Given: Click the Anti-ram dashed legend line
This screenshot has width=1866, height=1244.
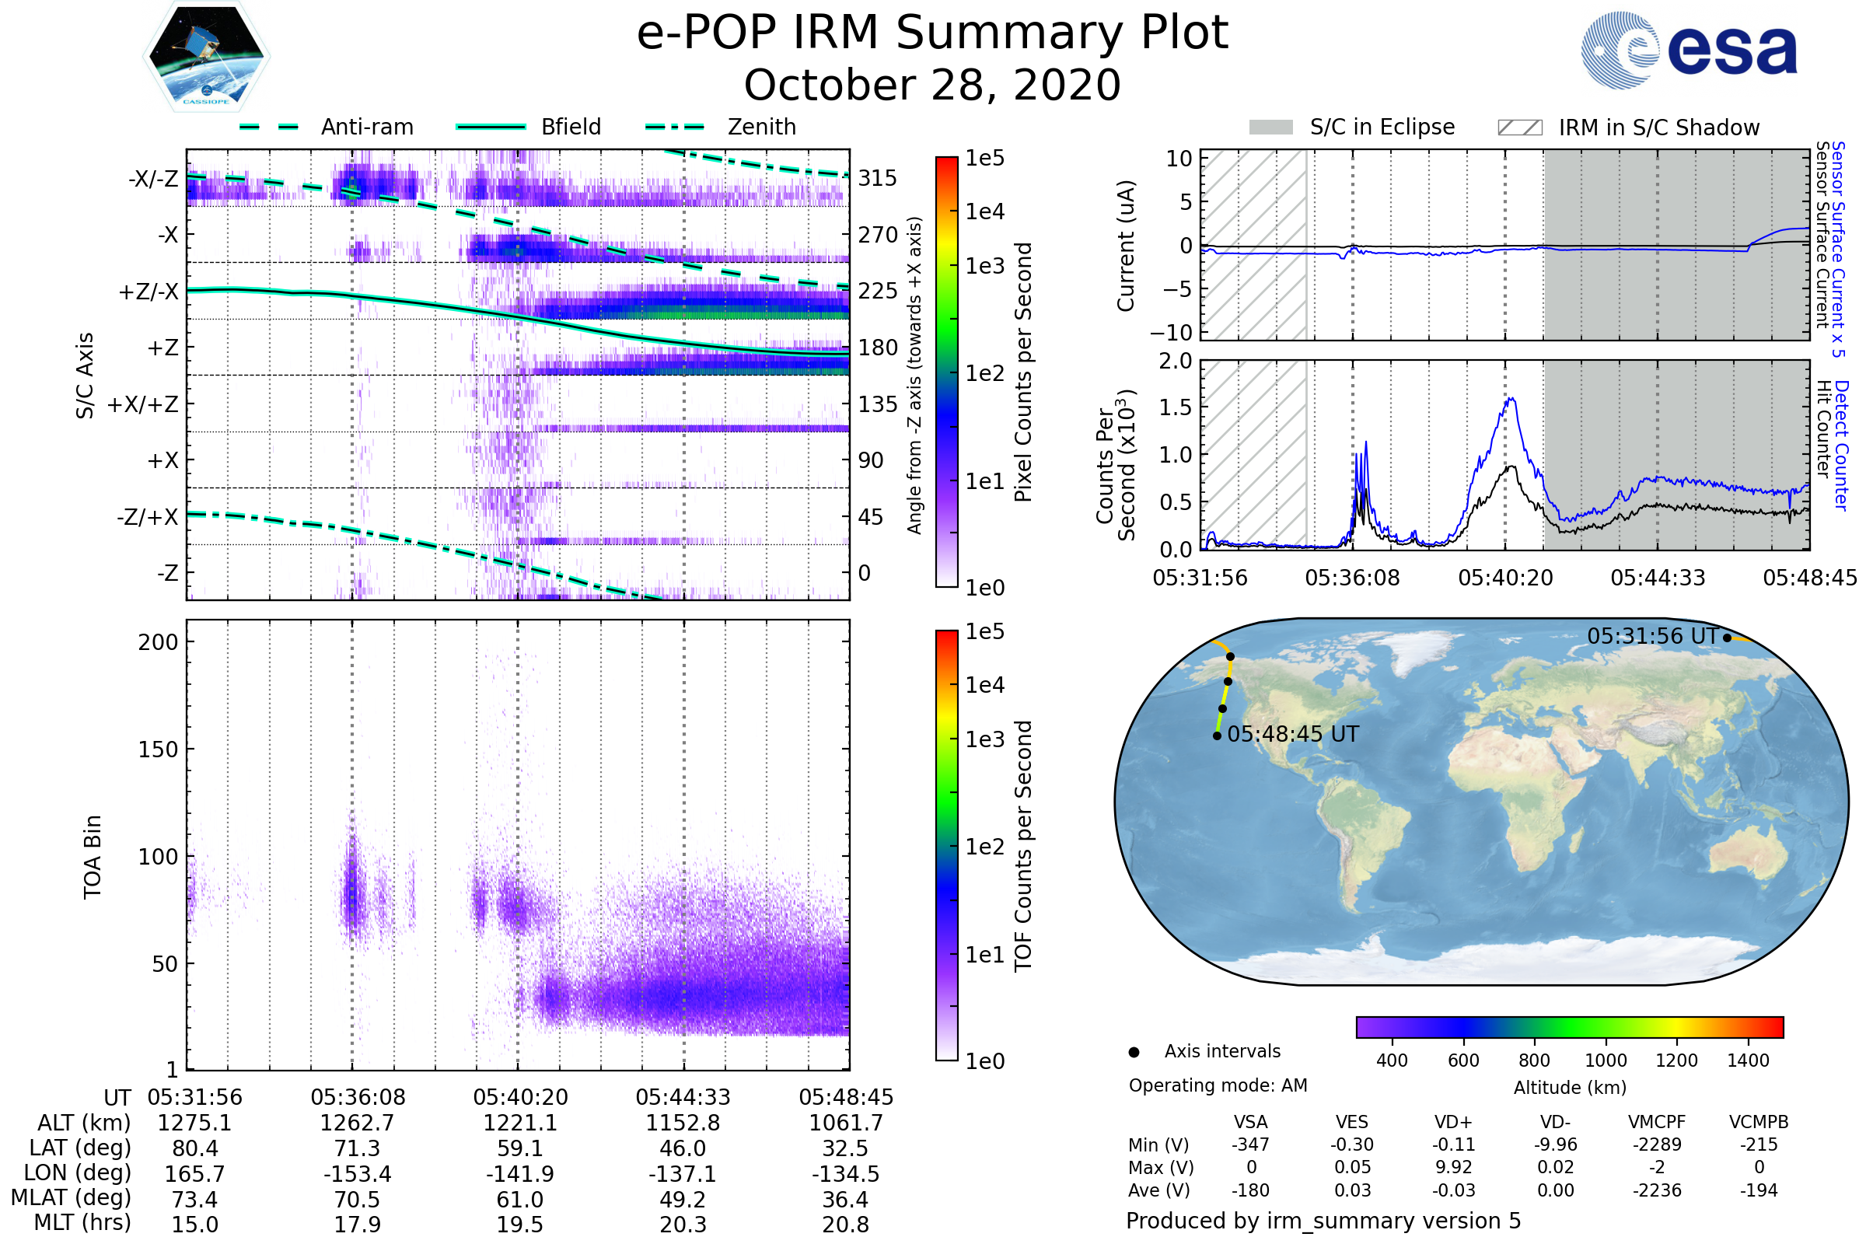Looking at the screenshot, I should [269, 127].
